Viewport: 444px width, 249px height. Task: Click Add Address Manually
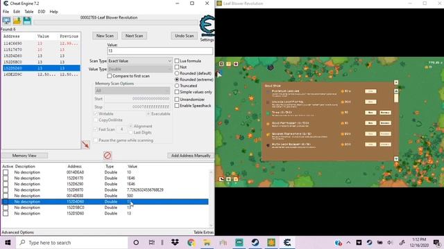tap(191, 156)
